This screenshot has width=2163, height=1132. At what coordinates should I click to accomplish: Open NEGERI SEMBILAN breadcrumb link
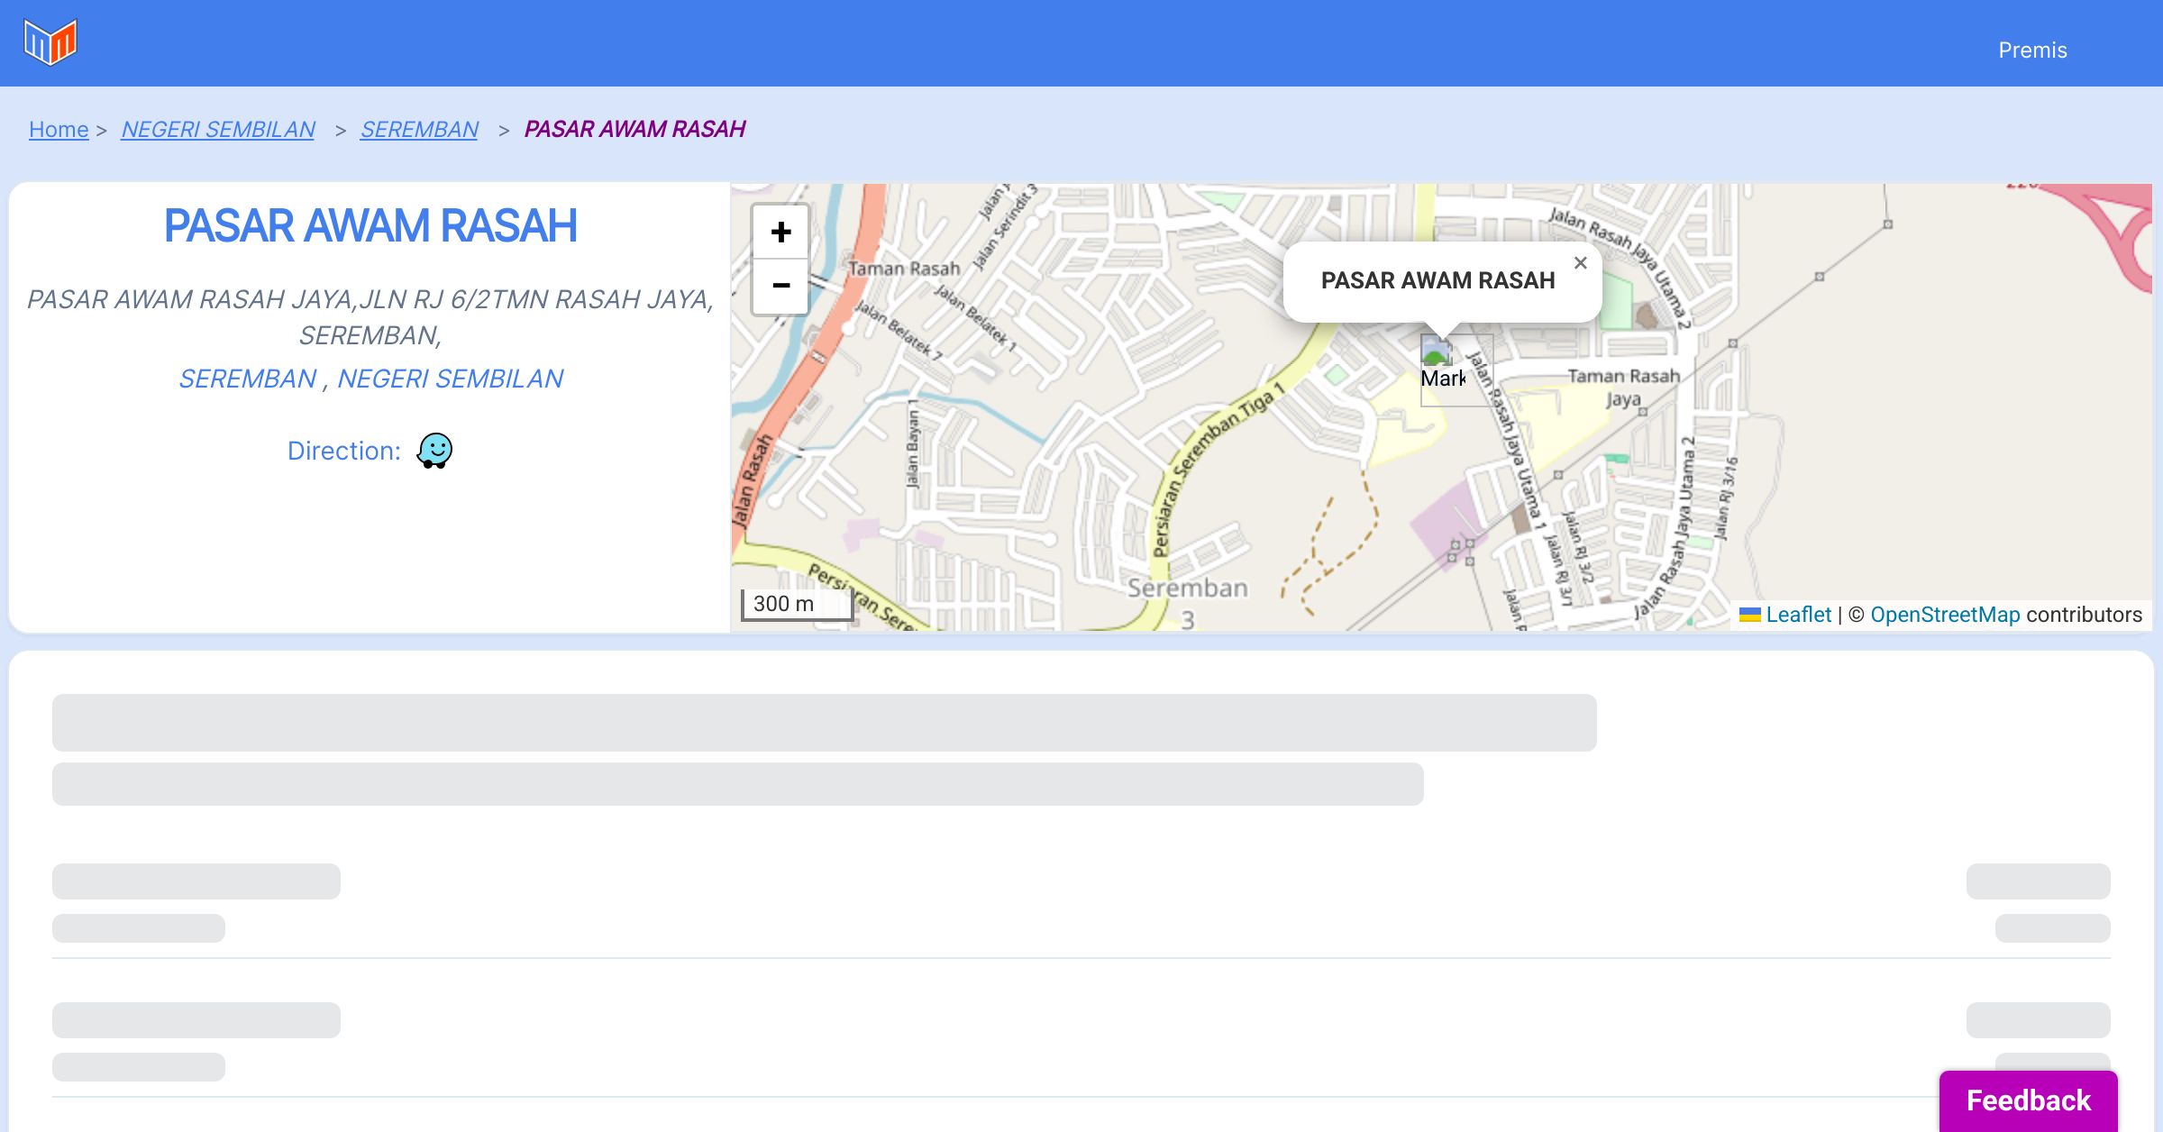(218, 130)
